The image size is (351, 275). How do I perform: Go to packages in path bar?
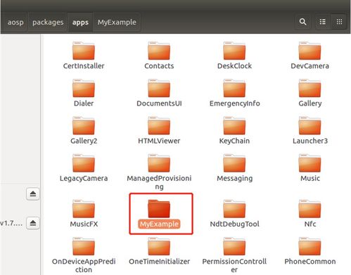48,23
